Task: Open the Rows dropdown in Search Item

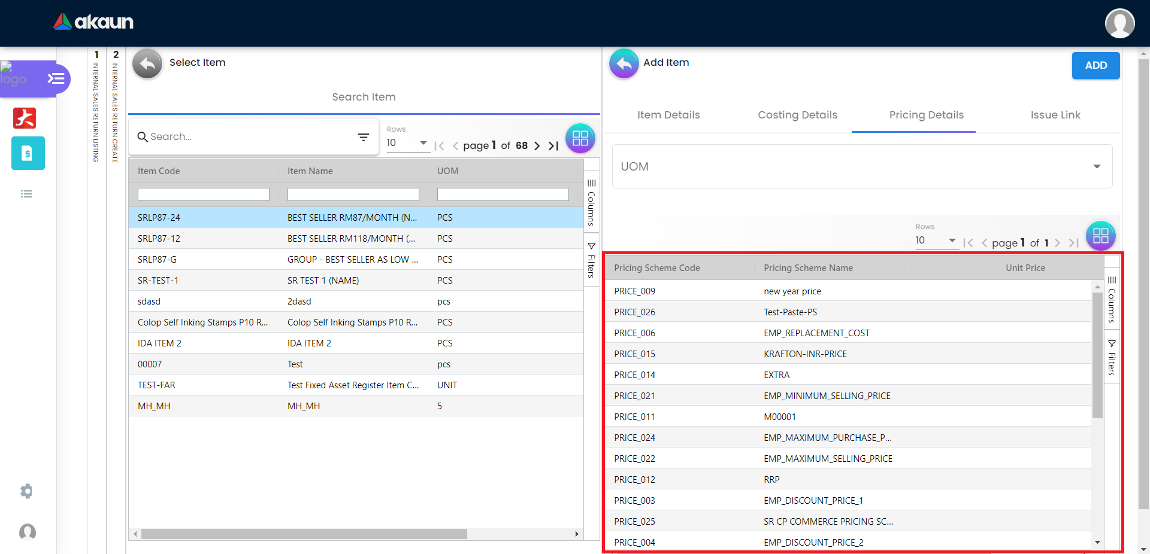Action: tap(407, 143)
